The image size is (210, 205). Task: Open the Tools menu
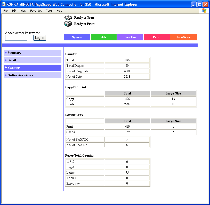click(49, 11)
